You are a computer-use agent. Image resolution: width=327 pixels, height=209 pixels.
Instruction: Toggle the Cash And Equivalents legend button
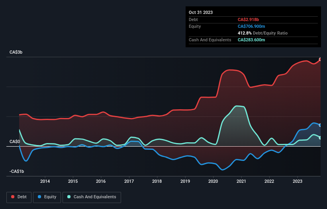(92, 197)
